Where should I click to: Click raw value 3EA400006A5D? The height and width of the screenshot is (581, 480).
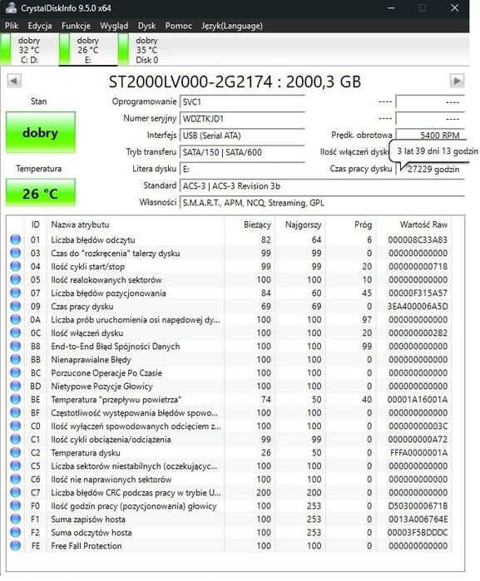(x=418, y=306)
